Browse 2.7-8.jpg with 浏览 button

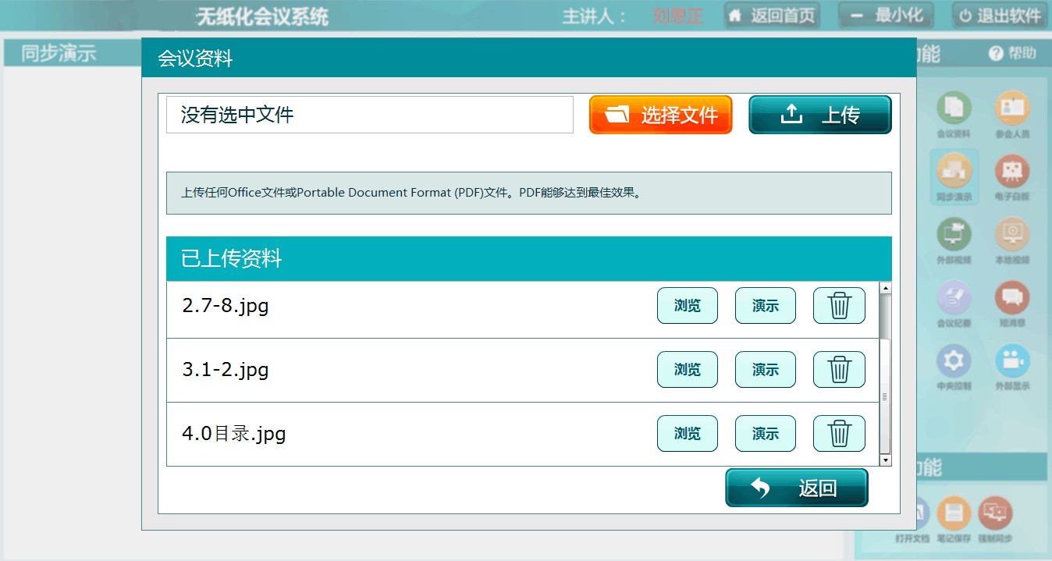687,305
